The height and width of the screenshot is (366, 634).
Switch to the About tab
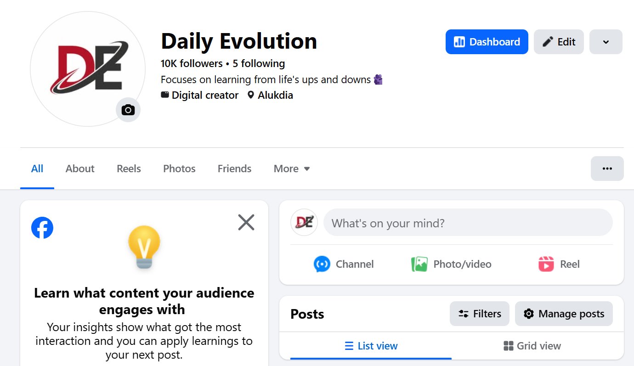[x=80, y=169]
